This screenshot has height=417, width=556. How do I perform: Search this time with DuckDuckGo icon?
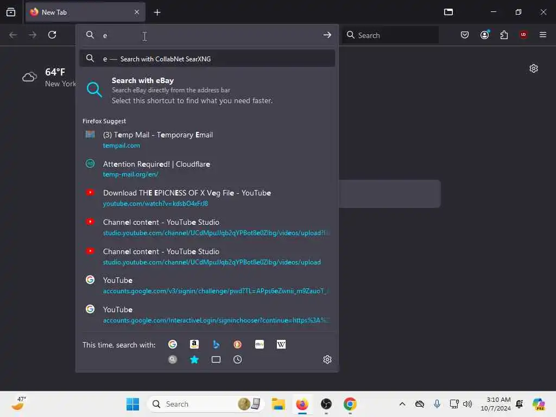[x=238, y=344]
